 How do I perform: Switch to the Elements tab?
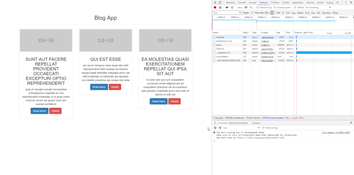point(230,2)
